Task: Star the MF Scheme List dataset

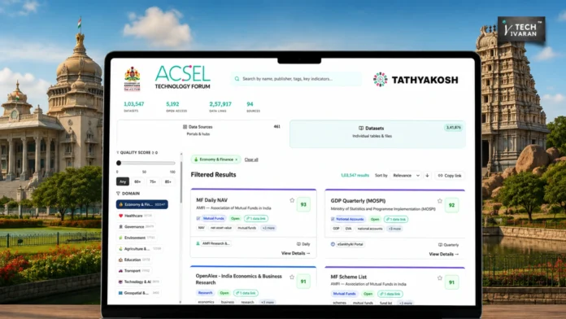Action: [x=440, y=277]
